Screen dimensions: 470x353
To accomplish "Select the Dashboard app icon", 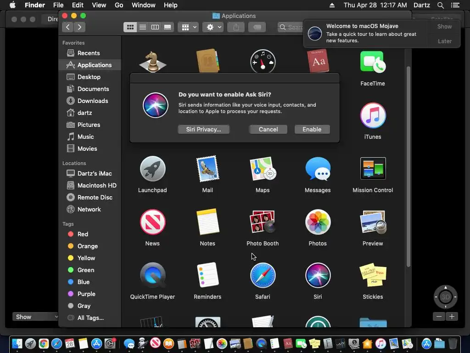I will 263,61.
